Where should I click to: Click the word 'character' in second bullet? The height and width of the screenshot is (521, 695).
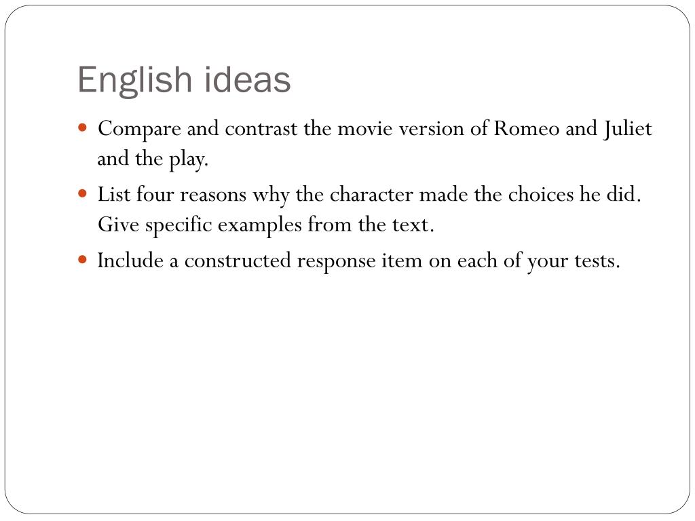[x=371, y=194]
